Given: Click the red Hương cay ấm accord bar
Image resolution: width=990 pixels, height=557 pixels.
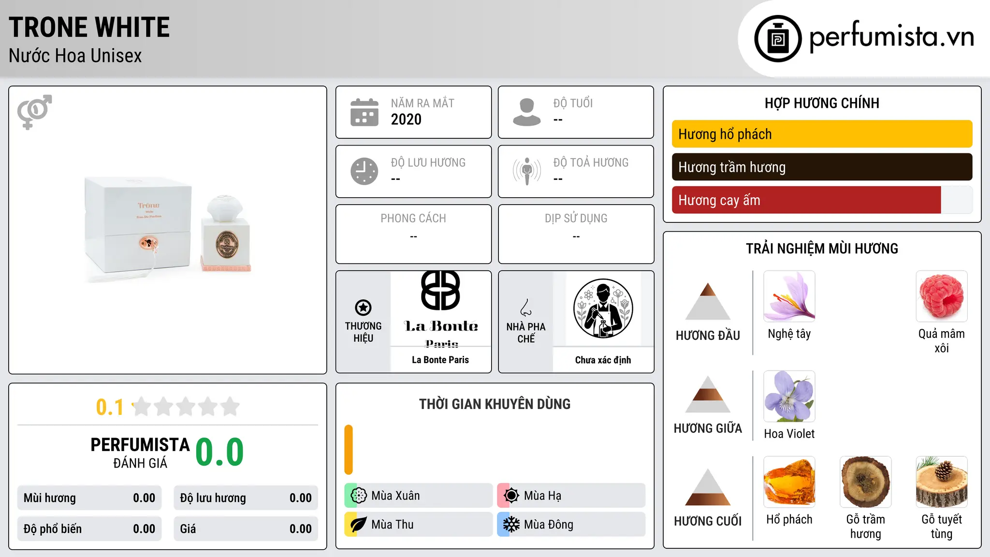Looking at the screenshot, I should (806, 200).
